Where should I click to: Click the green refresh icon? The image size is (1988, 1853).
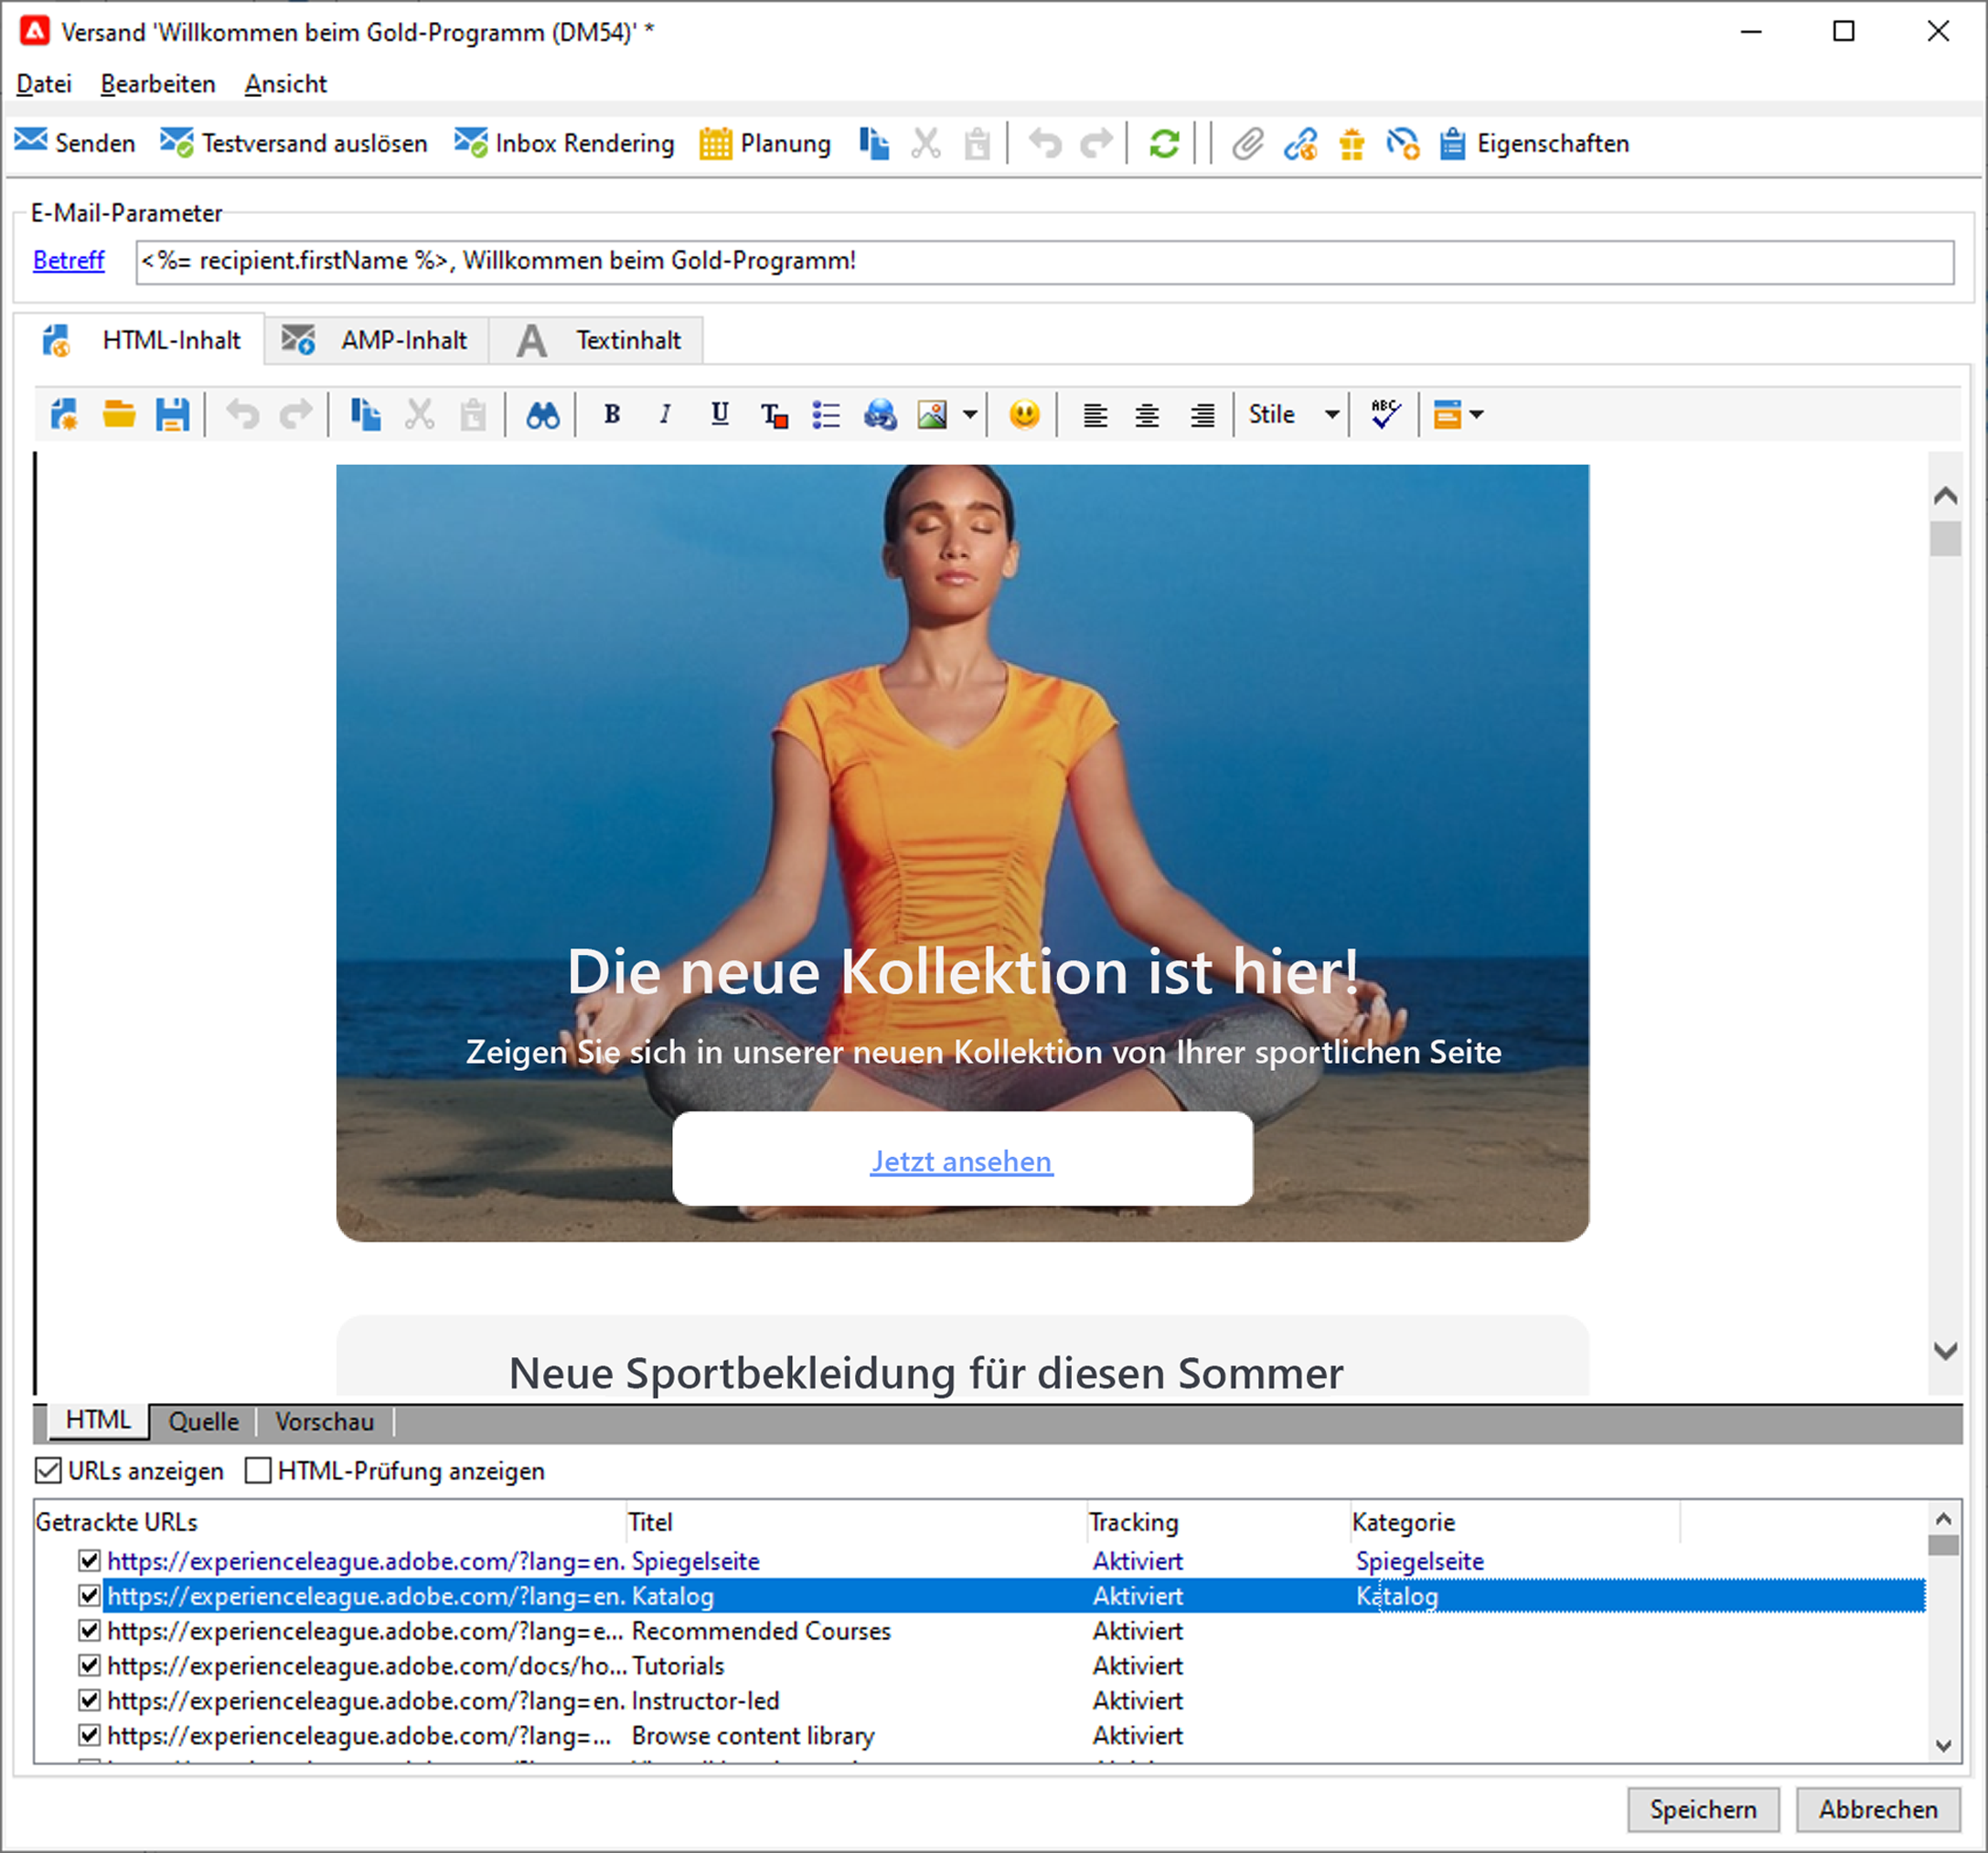(1163, 144)
